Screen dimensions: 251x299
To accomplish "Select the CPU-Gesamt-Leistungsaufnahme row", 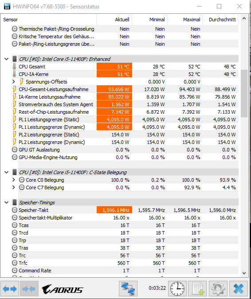I will [x=125, y=89].
